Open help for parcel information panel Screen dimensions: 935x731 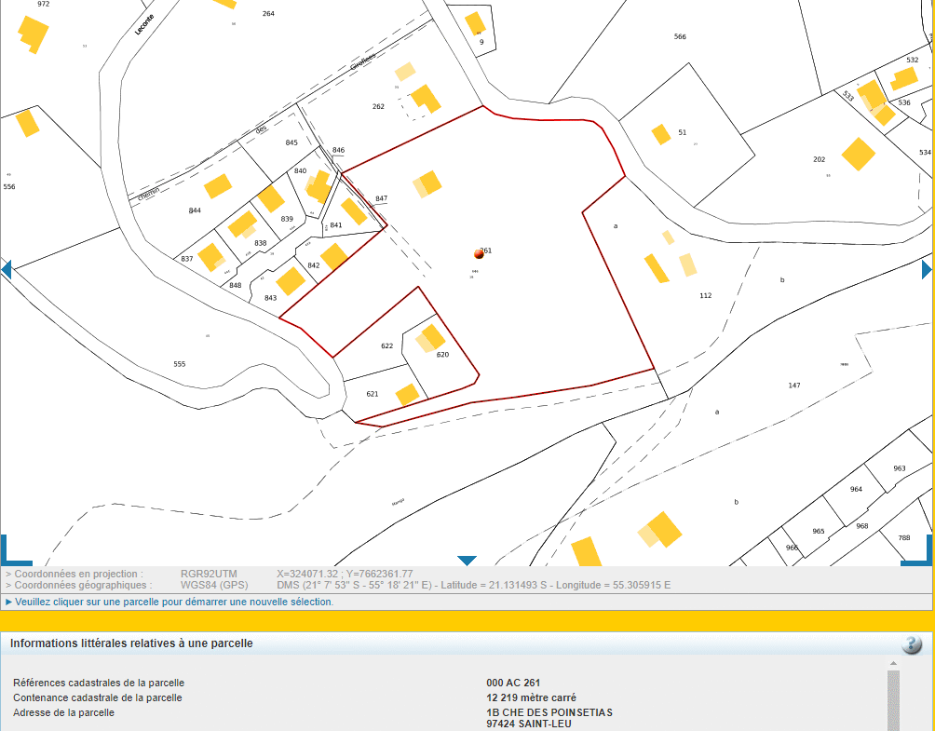tap(912, 644)
